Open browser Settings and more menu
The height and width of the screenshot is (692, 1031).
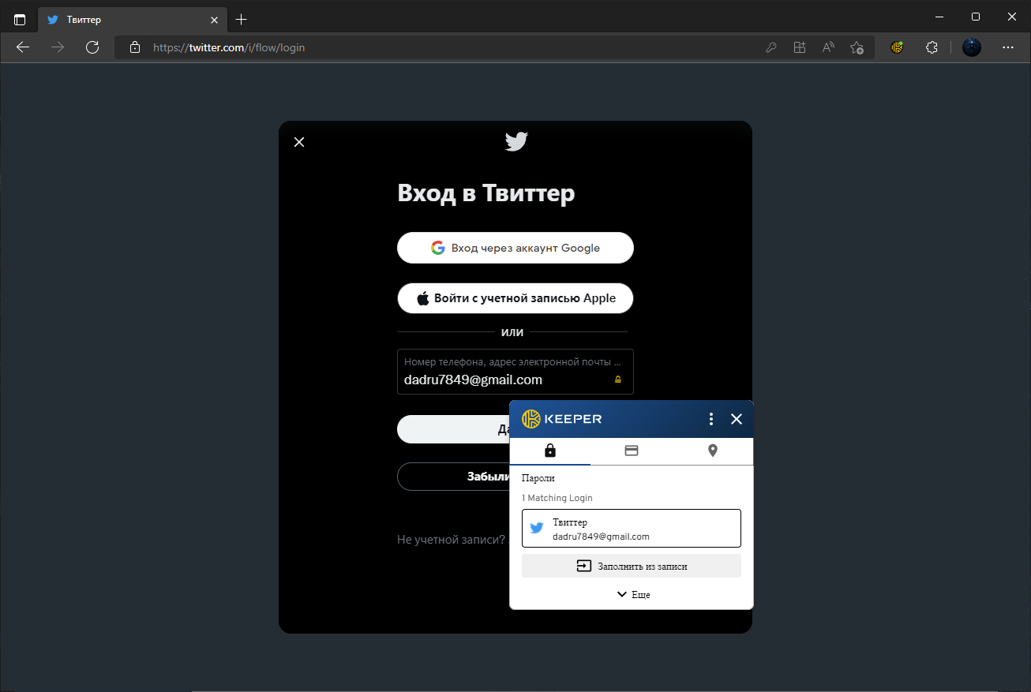click(1008, 47)
